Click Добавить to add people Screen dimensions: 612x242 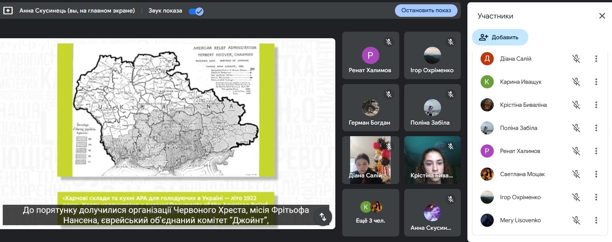[500, 37]
